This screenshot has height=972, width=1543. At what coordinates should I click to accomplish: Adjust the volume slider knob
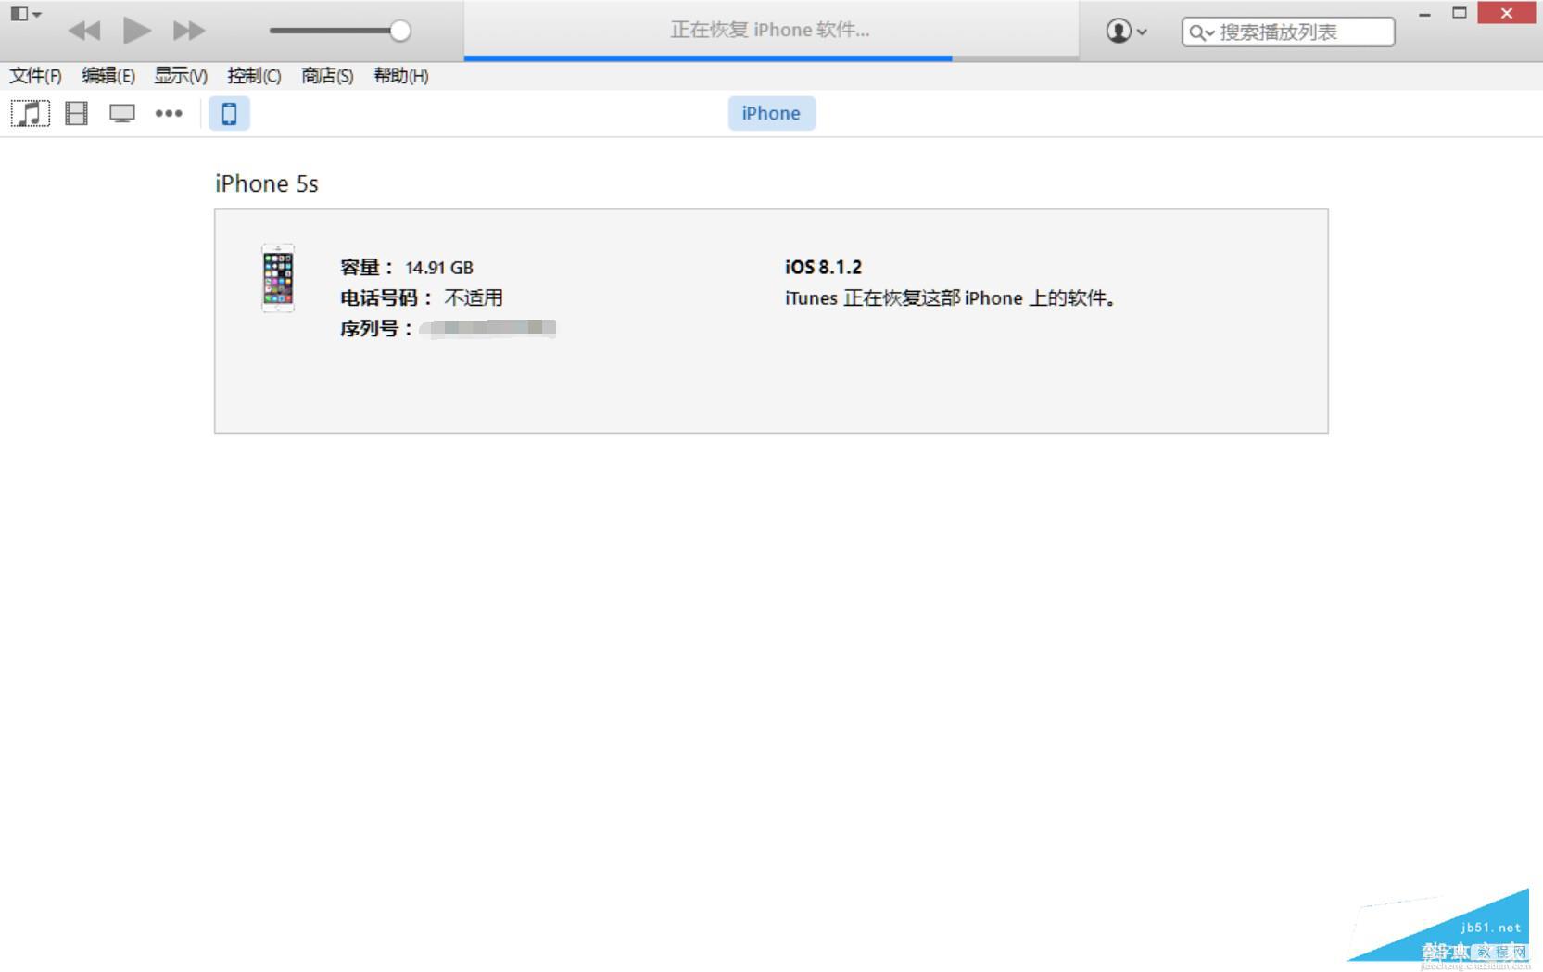tap(400, 31)
